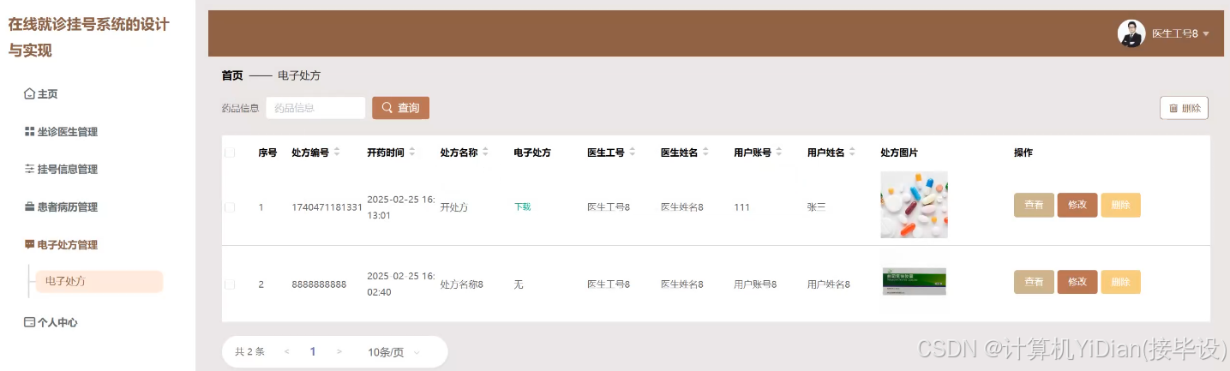
Task: Click the 电子处方 breadcrumb text
Action: [x=299, y=76]
